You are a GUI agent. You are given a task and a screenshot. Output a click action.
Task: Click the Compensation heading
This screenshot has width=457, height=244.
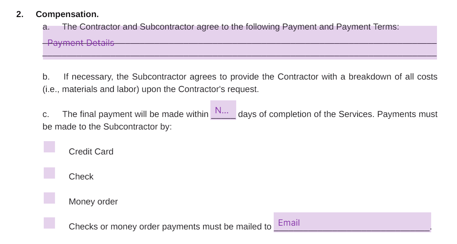tap(67, 14)
